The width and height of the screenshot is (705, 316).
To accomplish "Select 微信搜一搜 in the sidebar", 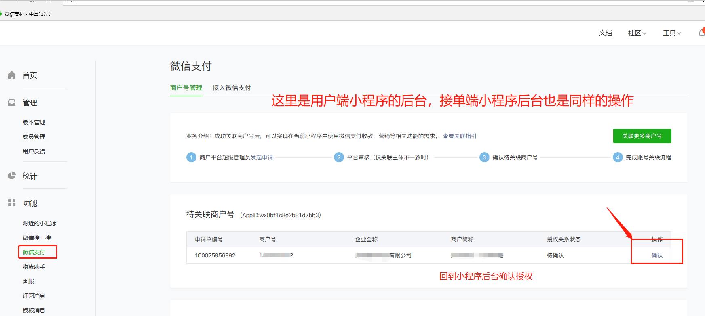I will pos(37,238).
